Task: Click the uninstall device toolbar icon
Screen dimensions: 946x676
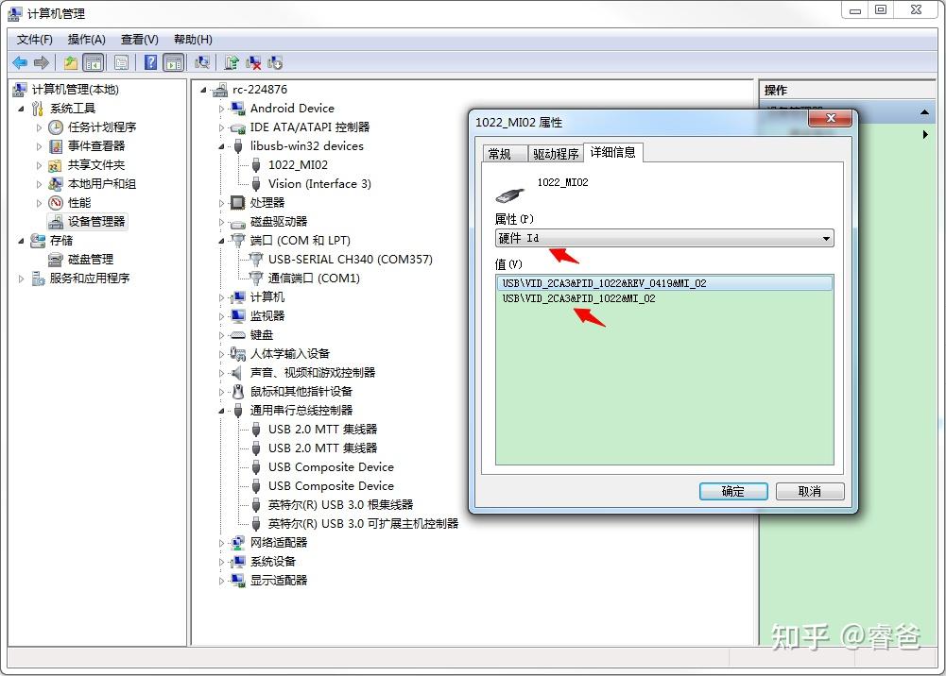Action: pos(253,62)
